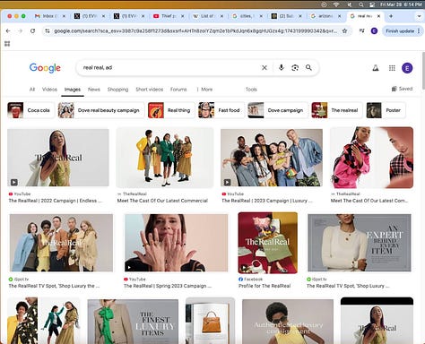Image resolution: width=425 pixels, height=344 pixels.
Task: Open a new tab with the plus icon
Action: point(391,16)
